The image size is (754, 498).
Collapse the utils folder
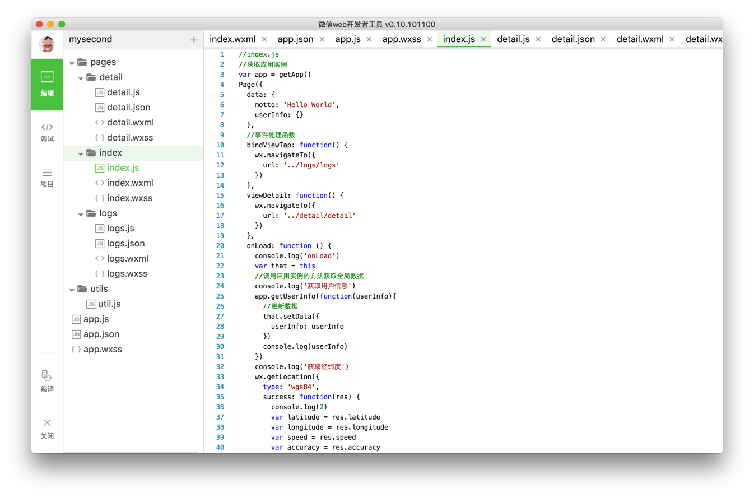72,290
